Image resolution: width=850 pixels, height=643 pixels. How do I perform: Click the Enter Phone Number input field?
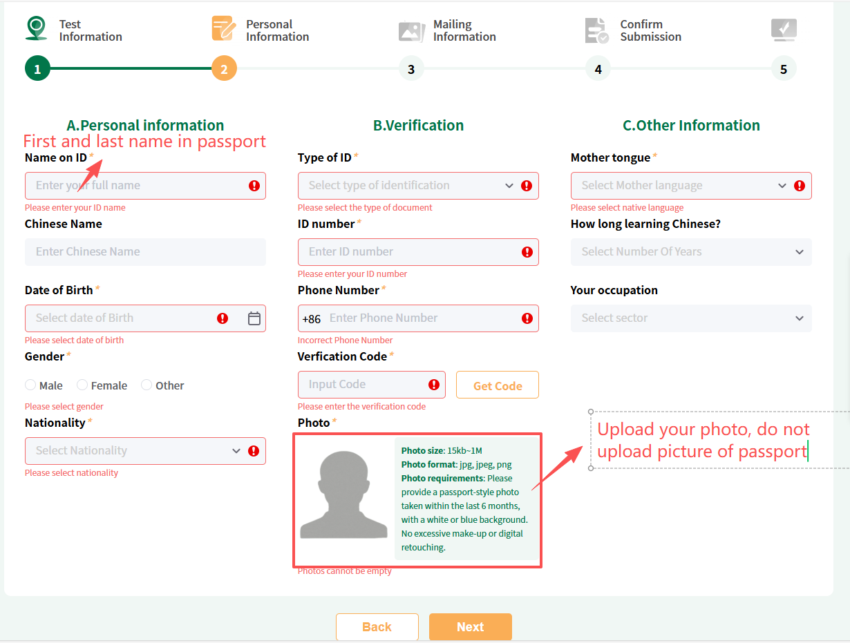click(422, 318)
